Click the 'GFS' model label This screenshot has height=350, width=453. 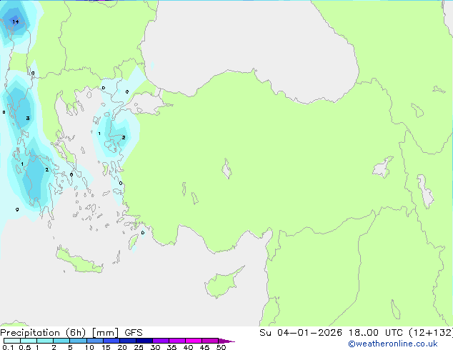[134, 333]
